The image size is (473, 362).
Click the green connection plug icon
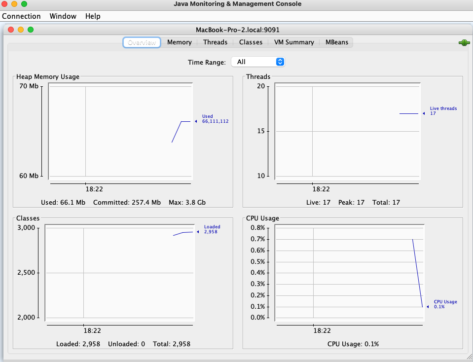[464, 42]
